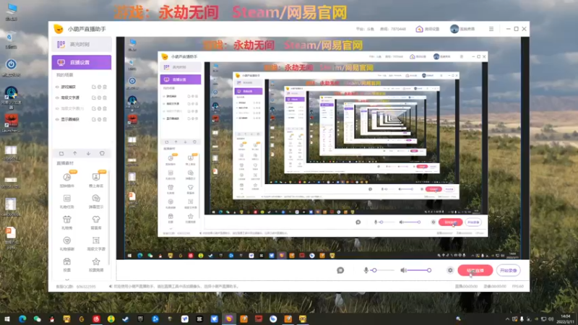Move selected scene down with down arrow

click(x=88, y=153)
